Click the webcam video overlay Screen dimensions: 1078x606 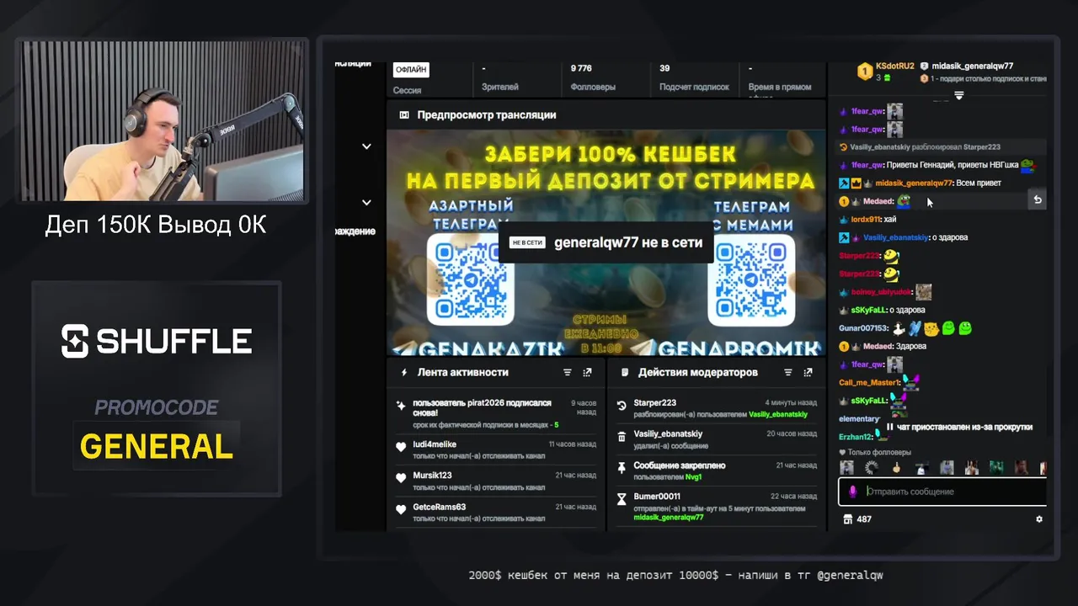(x=162, y=120)
